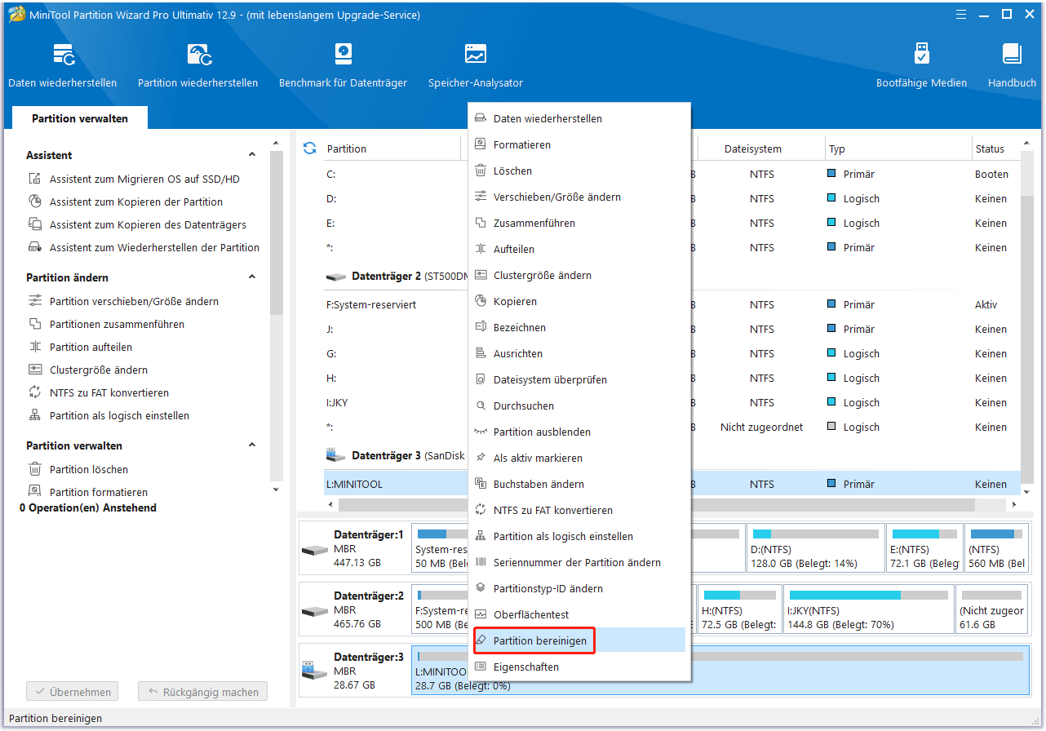Choose Ausrichten from context menu
This screenshot has width=1046, height=731.
579,353
